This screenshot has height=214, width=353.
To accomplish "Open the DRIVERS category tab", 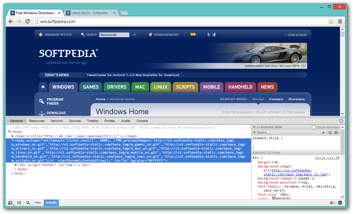I will pyautogui.click(x=117, y=87).
